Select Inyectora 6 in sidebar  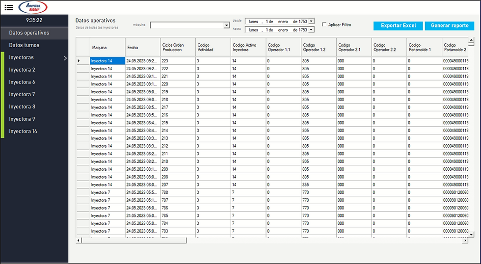pos(34,82)
